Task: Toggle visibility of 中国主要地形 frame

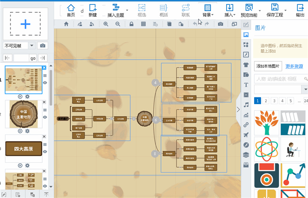Action: pos(45,117)
